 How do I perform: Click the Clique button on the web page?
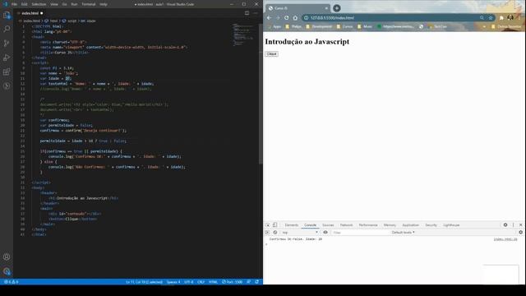tap(271, 53)
